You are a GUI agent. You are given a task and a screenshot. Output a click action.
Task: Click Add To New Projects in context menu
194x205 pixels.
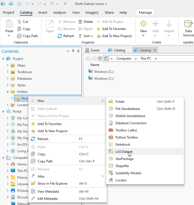(x=67, y=131)
